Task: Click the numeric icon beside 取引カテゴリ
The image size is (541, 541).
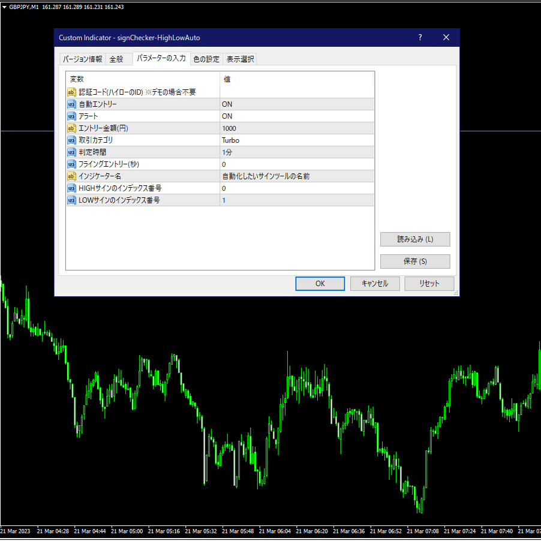Action: (x=71, y=140)
